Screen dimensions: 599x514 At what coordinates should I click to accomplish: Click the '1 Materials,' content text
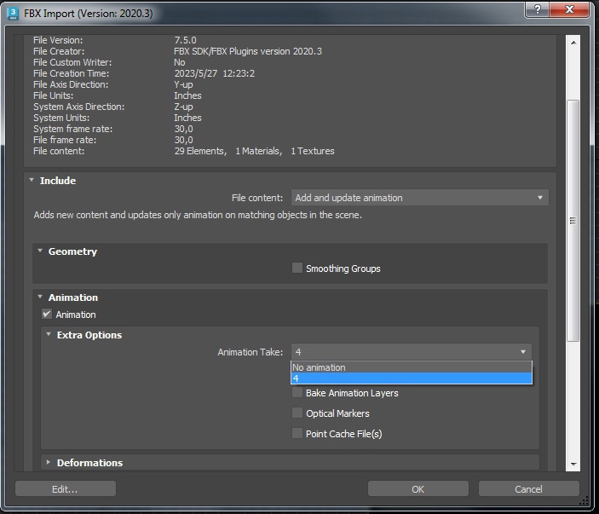pos(259,151)
